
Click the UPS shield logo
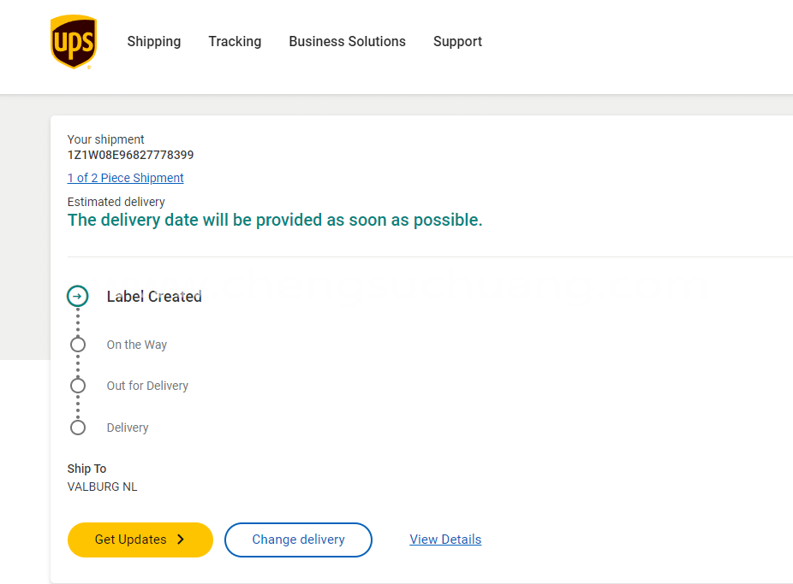pyautogui.click(x=74, y=42)
